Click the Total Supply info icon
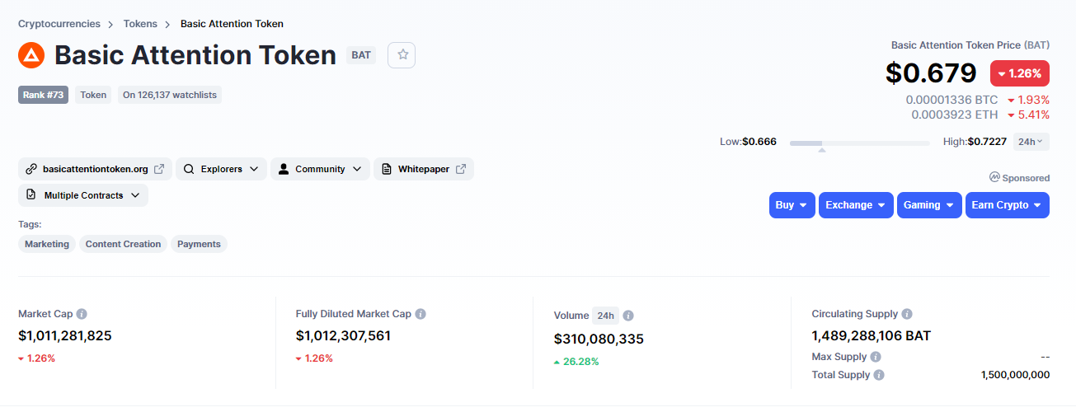 coord(879,375)
